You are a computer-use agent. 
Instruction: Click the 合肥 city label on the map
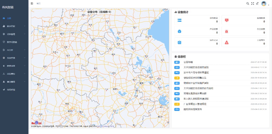pos(115,89)
